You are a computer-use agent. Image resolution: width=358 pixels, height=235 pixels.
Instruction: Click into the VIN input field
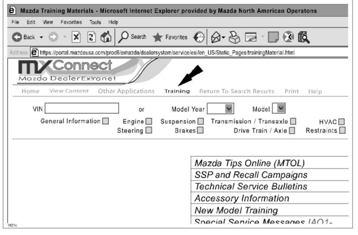point(82,108)
